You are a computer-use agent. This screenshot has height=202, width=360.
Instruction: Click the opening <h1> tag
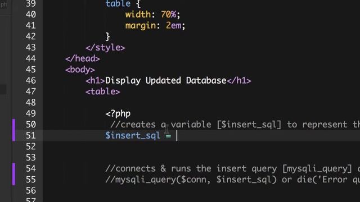point(95,80)
